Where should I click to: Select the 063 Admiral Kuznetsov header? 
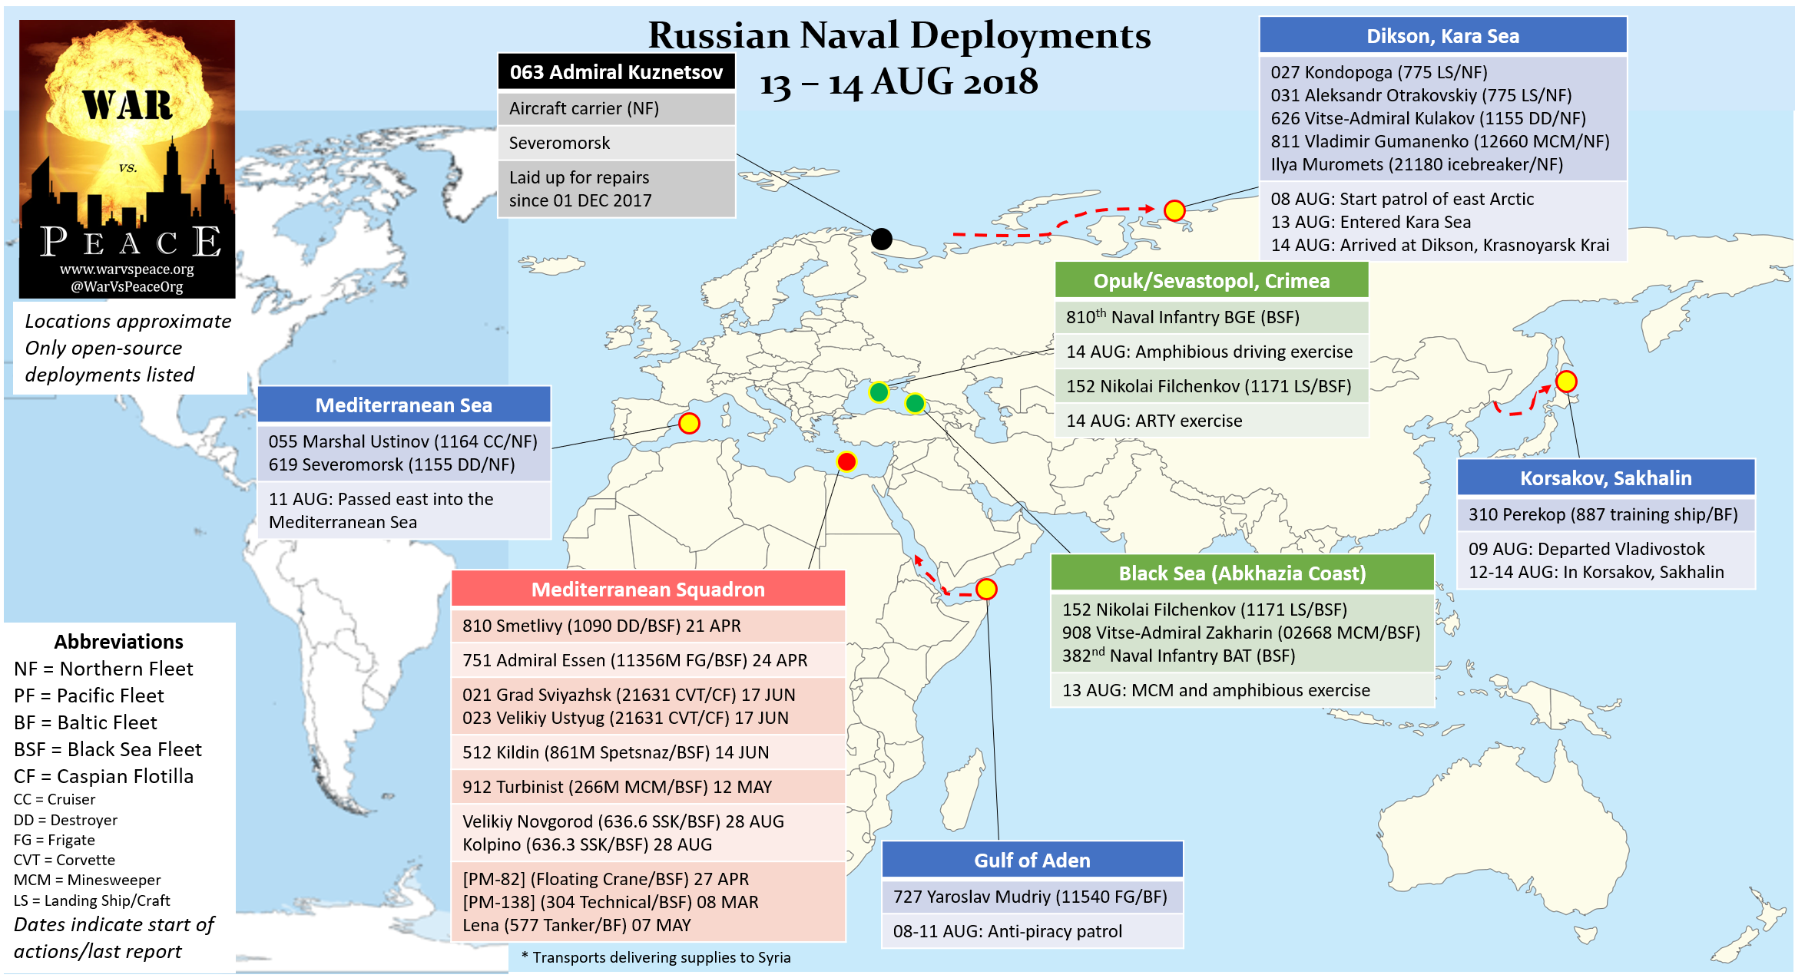tap(617, 72)
